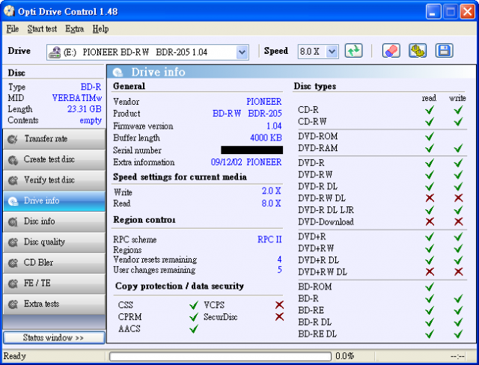Click the Read speed 8.0 X value
Viewport: 479px width, 365px height.
271,203
